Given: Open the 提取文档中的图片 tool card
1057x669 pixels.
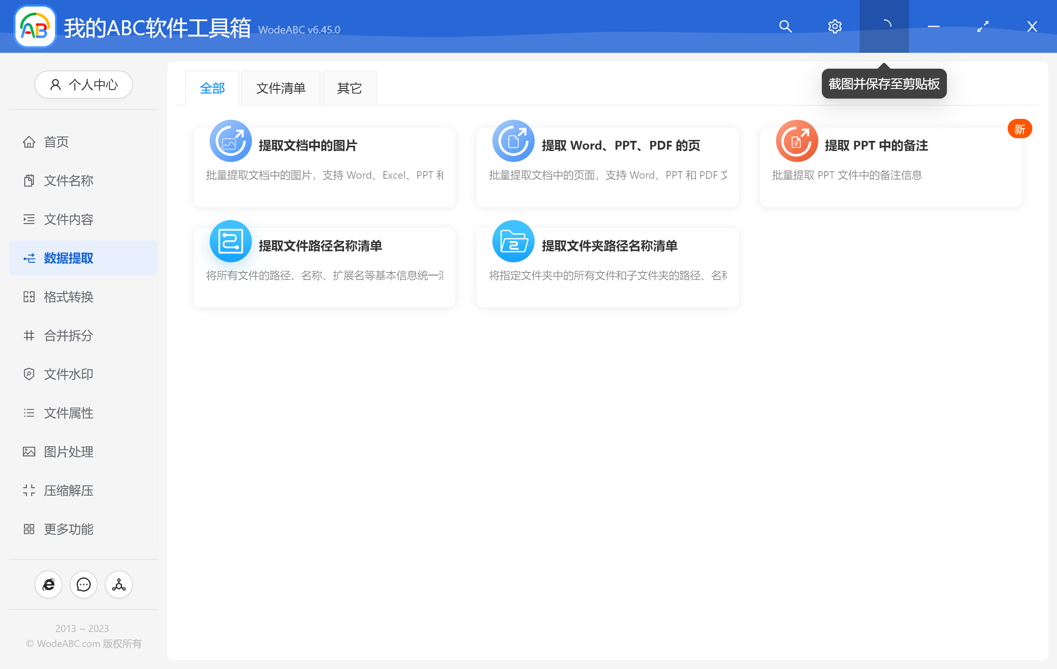Looking at the screenshot, I should click(324, 166).
